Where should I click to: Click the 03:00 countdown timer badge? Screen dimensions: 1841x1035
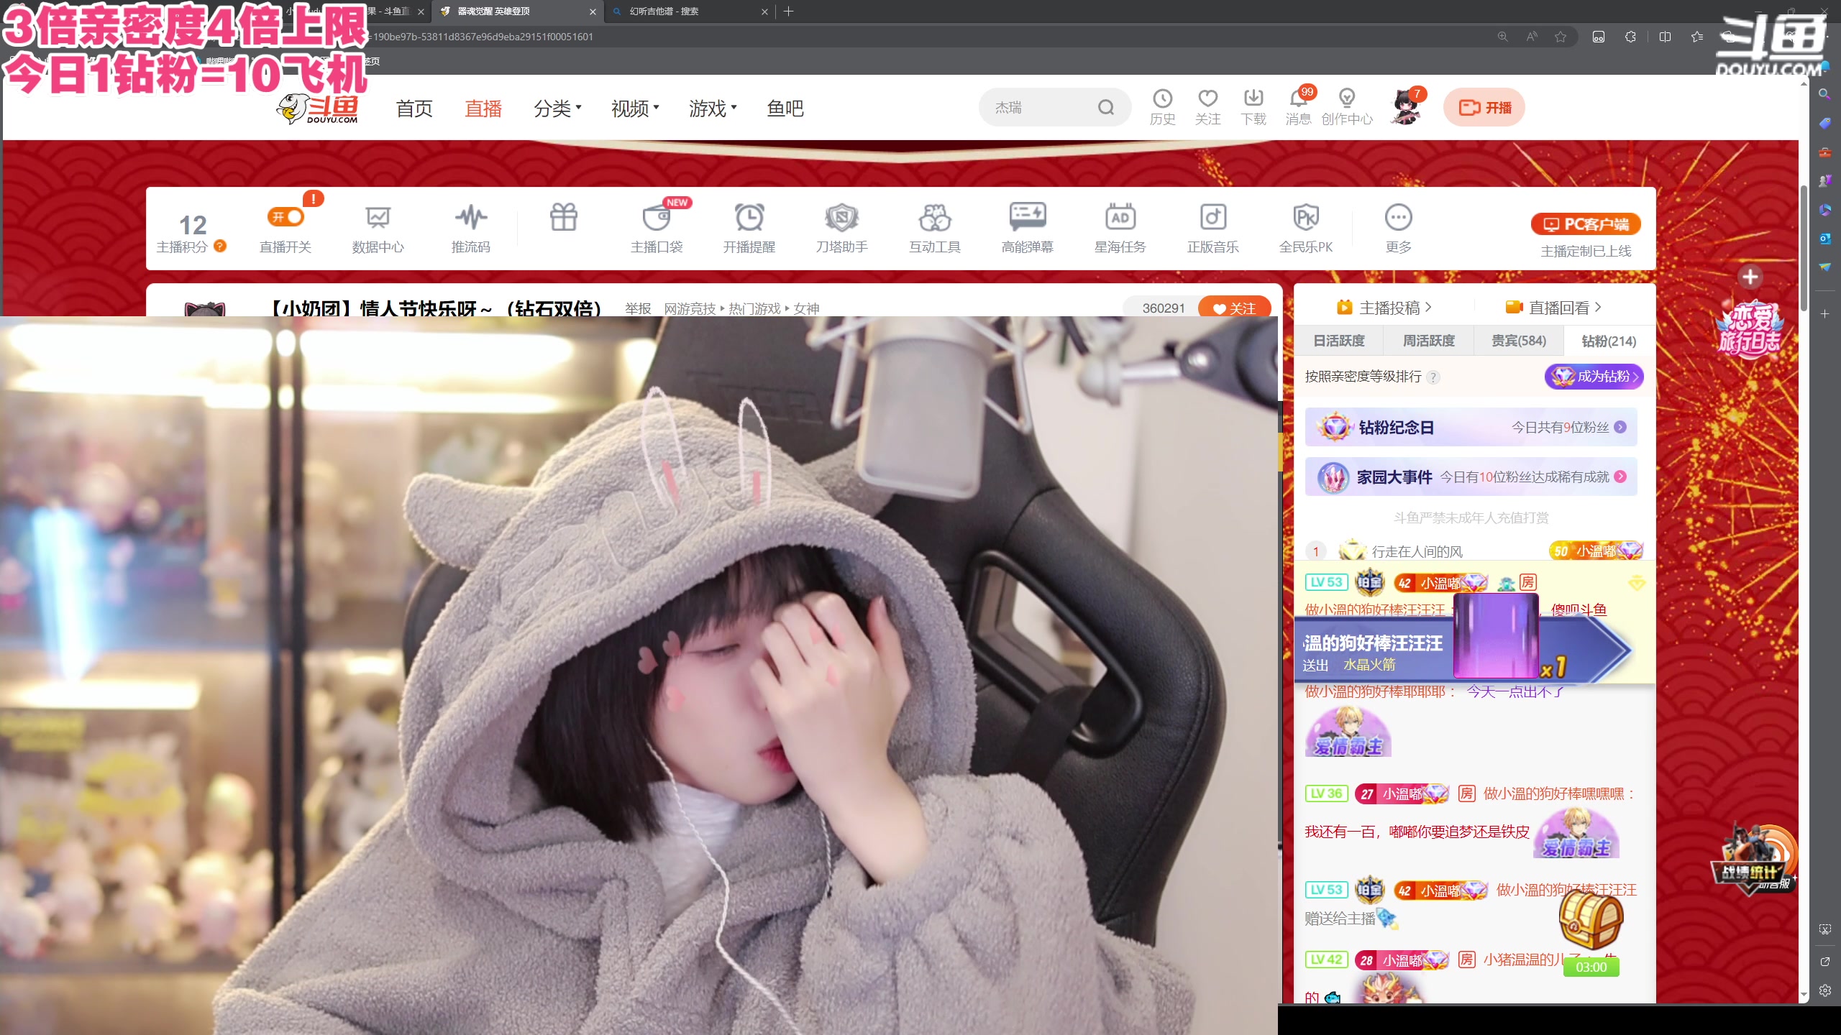pyautogui.click(x=1591, y=967)
